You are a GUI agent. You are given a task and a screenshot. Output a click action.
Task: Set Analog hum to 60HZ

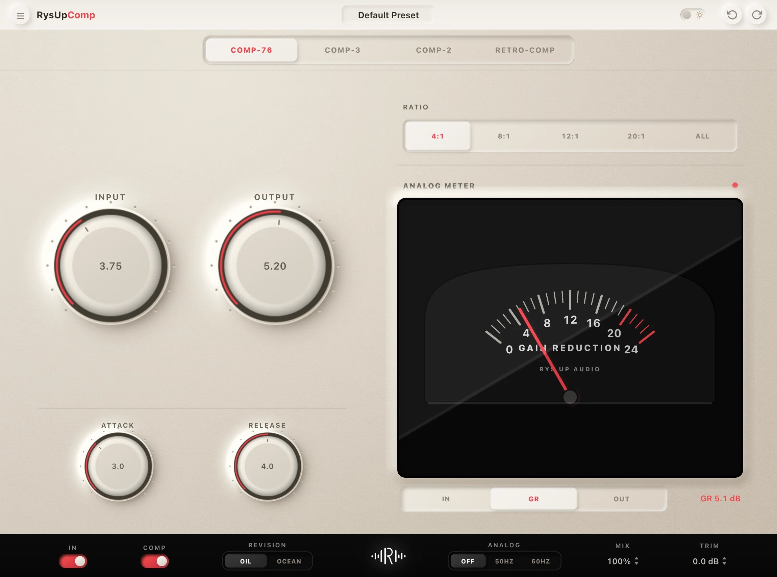(541, 561)
